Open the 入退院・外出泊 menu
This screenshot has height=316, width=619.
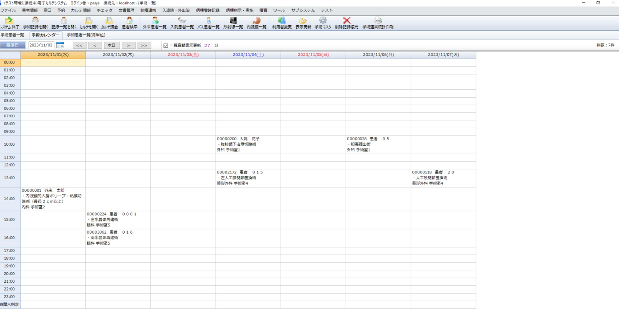[x=176, y=10]
